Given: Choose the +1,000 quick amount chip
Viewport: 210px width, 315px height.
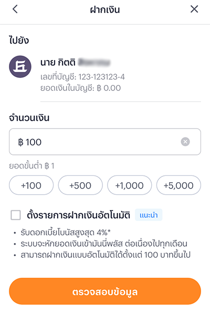Looking at the screenshot, I should pyautogui.click(x=130, y=185).
